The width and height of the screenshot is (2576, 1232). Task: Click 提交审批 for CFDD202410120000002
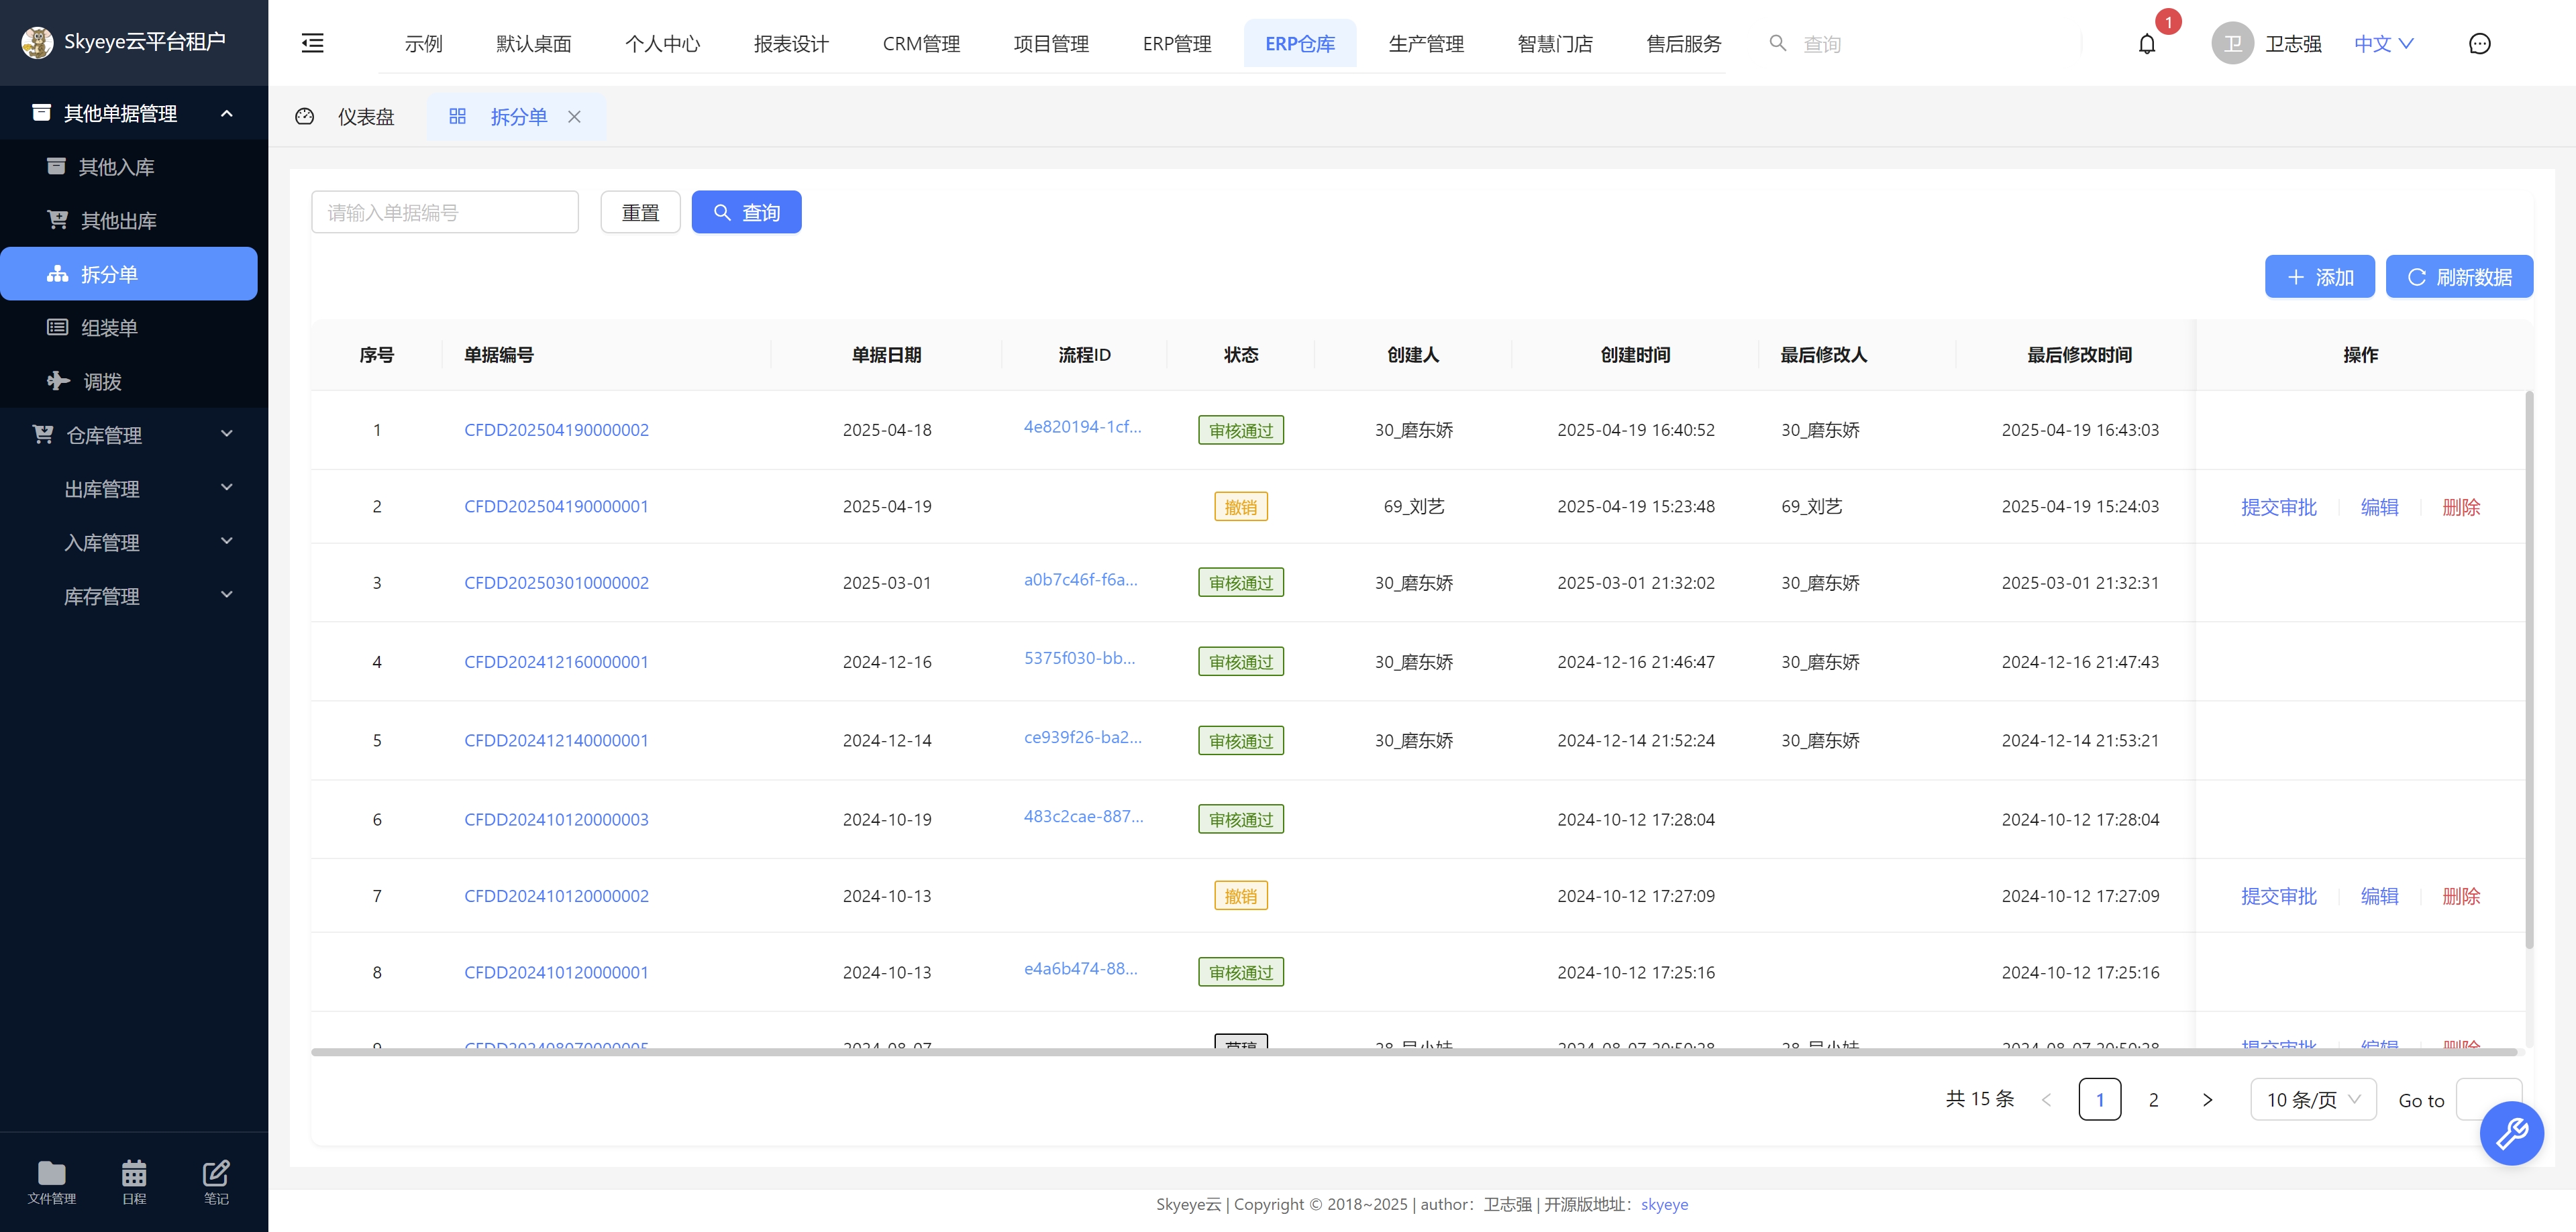tap(2278, 895)
